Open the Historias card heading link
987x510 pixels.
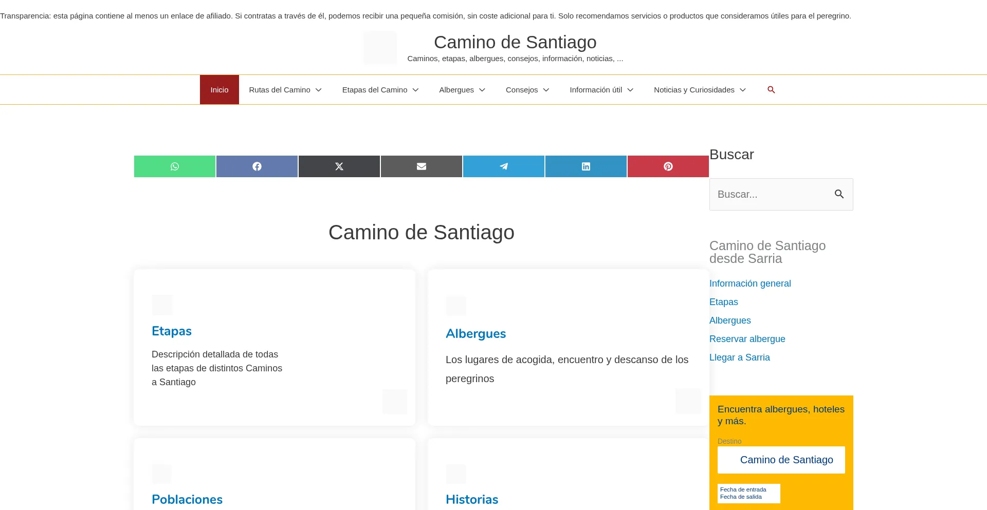click(x=472, y=499)
